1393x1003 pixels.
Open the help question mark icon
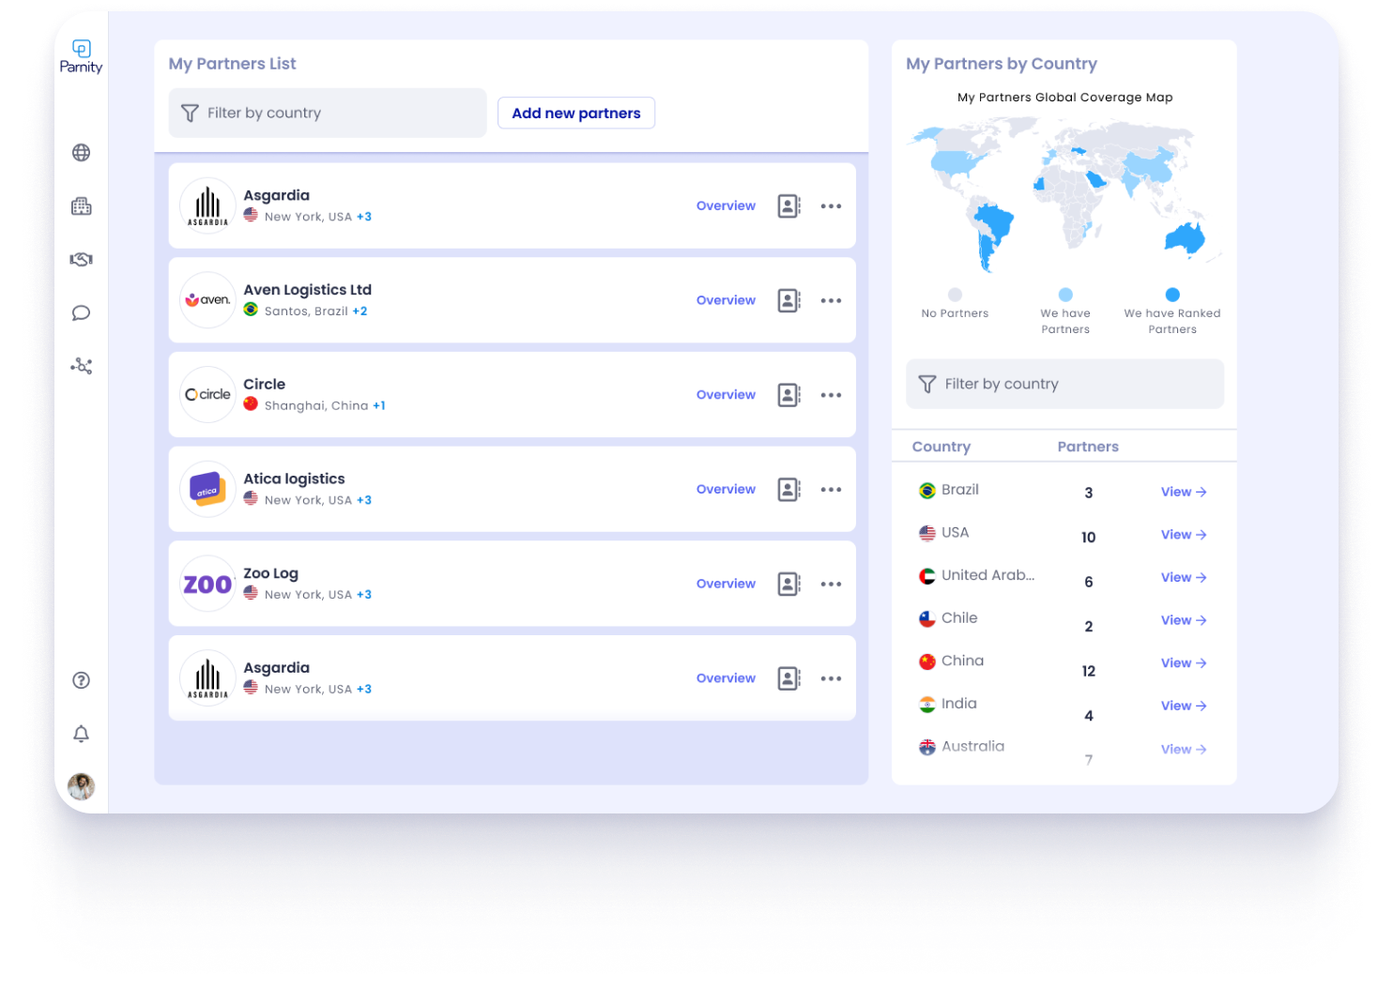pyautogui.click(x=81, y=680)
